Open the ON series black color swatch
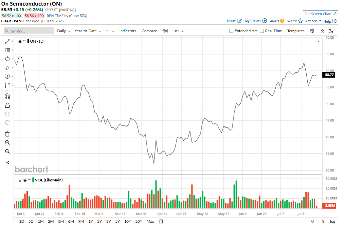 click(28, 41)
